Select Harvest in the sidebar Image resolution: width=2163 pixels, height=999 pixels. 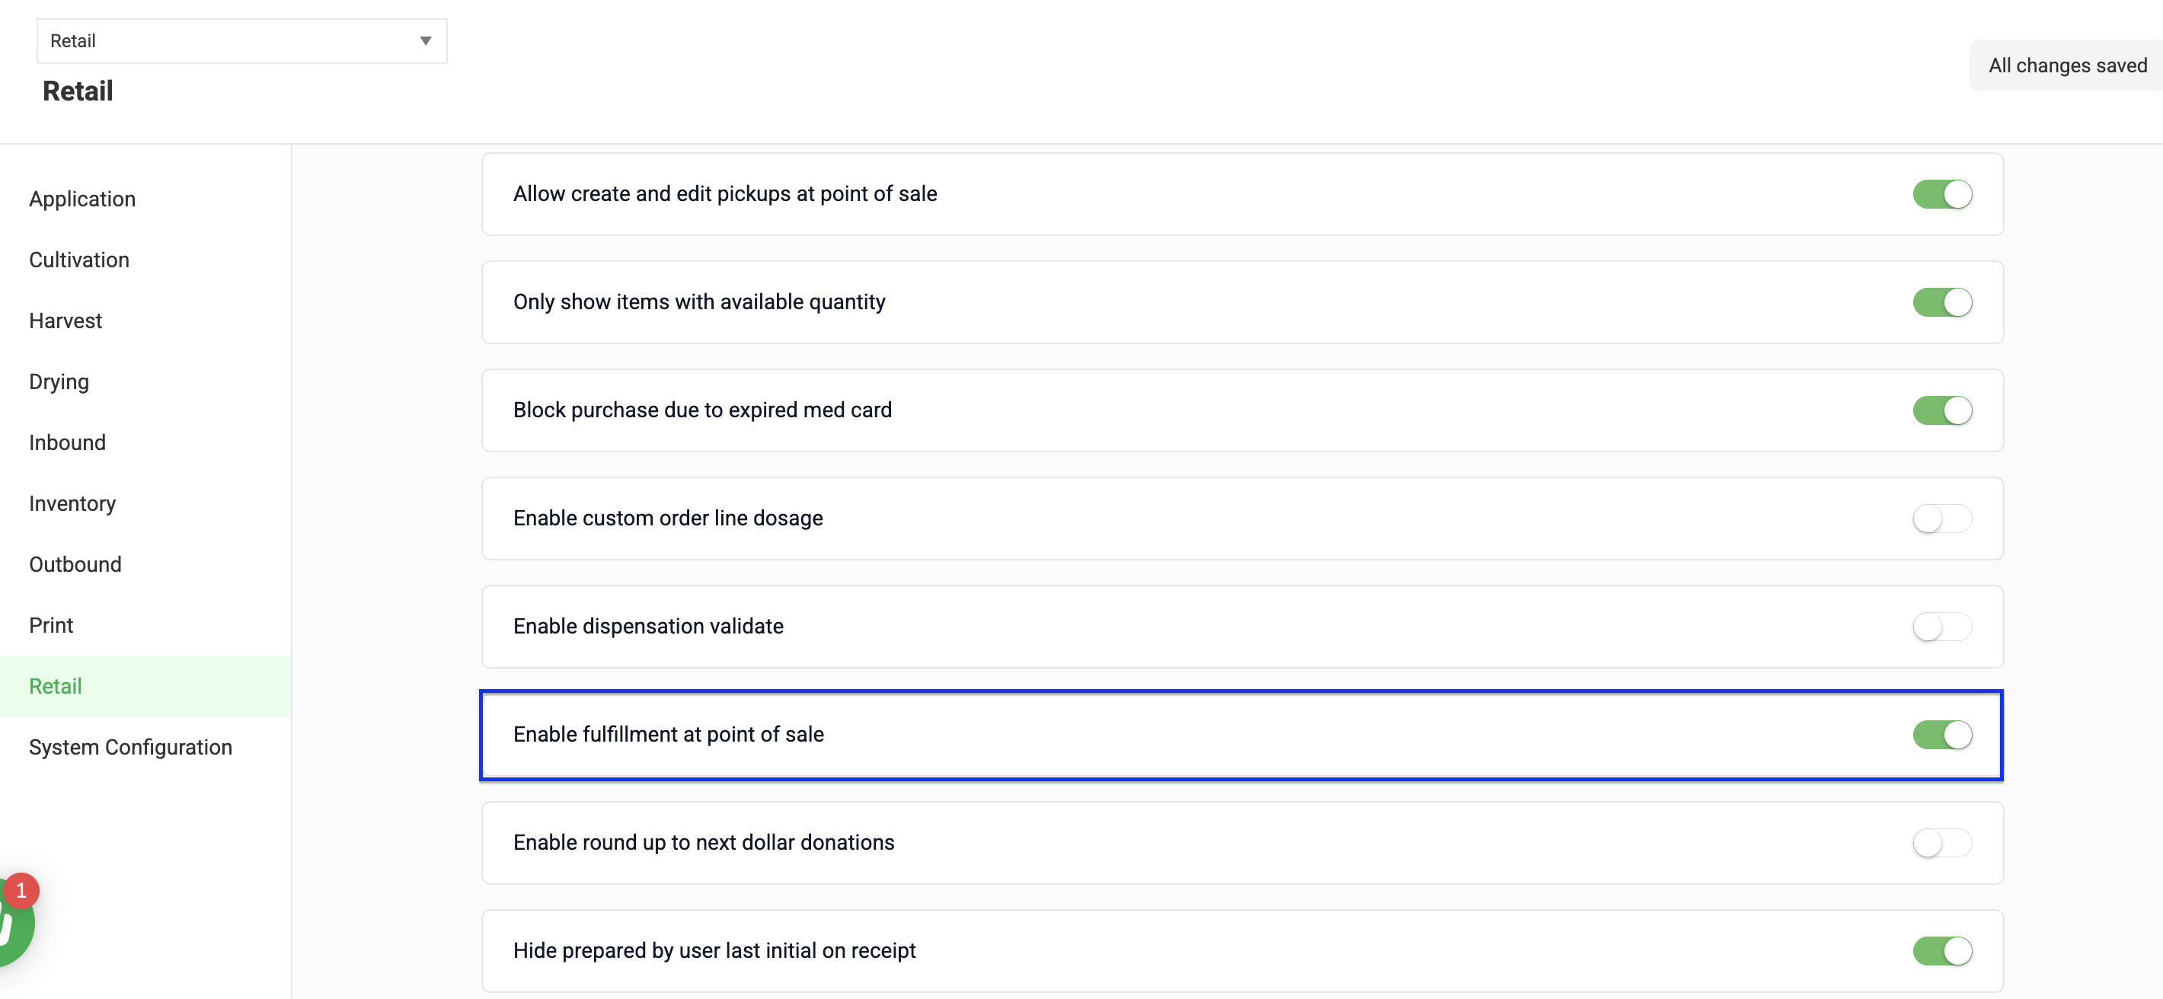pos(65,321)
